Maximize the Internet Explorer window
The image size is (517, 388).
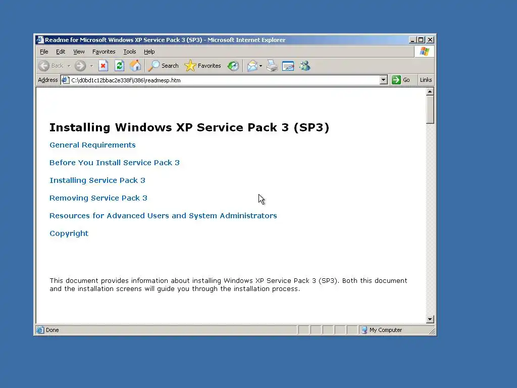421,40
